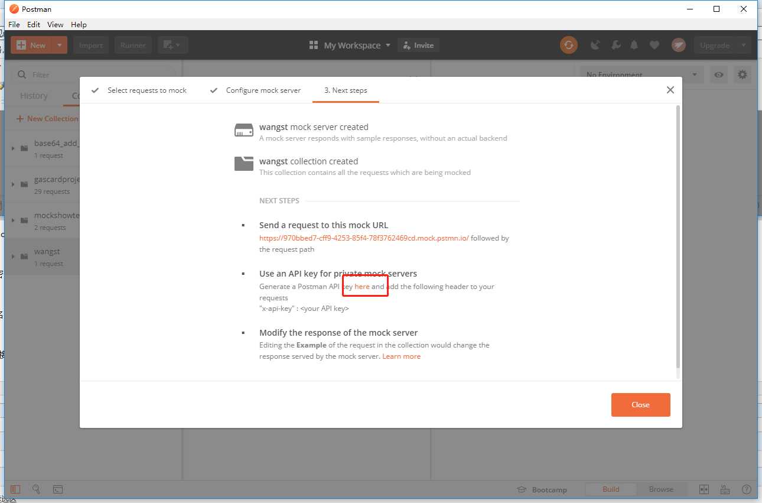Open the Learn more link
Image resolution: width=762 pixels, height=503 pixels.
tap(401, 356)
